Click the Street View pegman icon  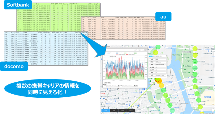pos(213,104)
